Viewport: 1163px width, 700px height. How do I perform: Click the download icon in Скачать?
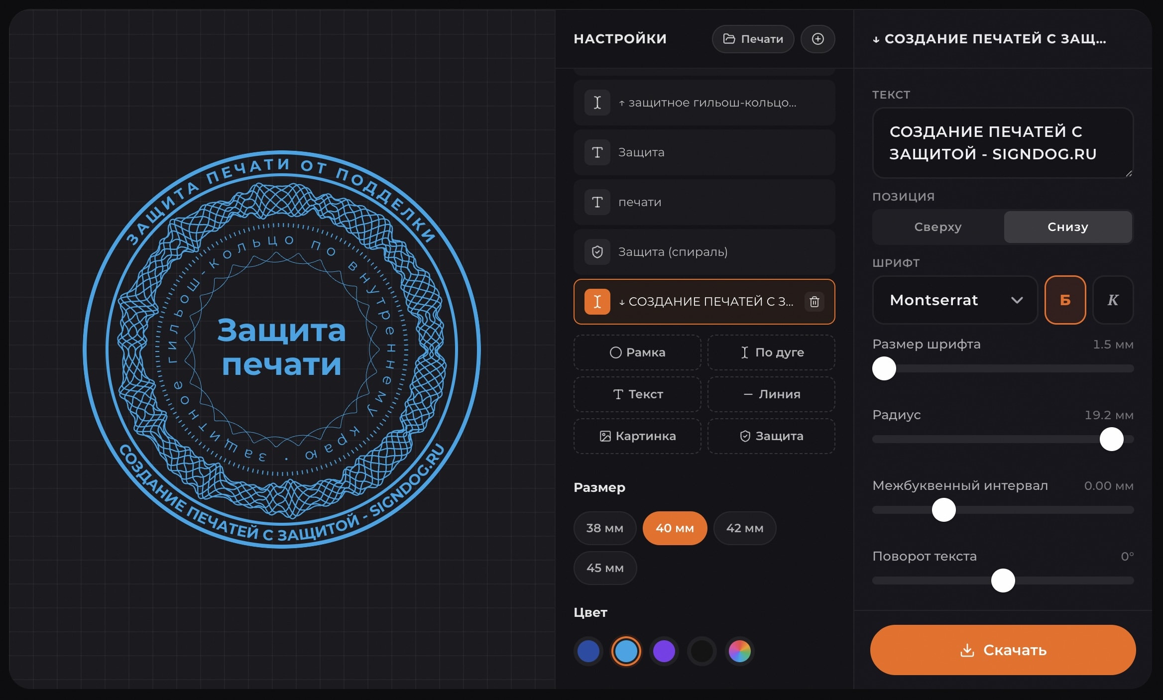pos(967,650)
